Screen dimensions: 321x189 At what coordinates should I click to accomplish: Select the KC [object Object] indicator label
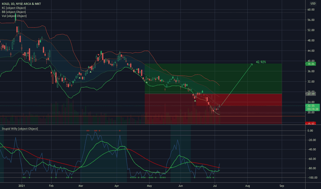click(14, 8)
